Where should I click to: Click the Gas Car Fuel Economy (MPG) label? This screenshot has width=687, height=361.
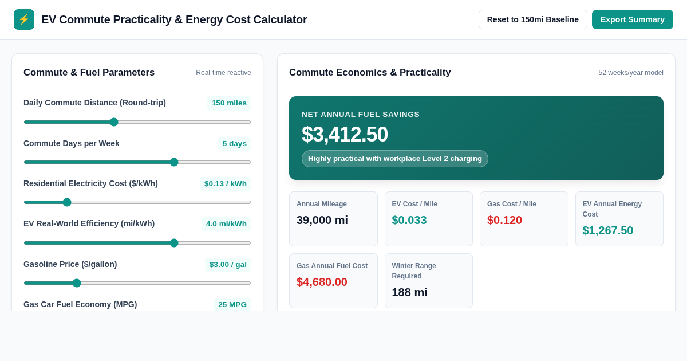tap(80, 304)
